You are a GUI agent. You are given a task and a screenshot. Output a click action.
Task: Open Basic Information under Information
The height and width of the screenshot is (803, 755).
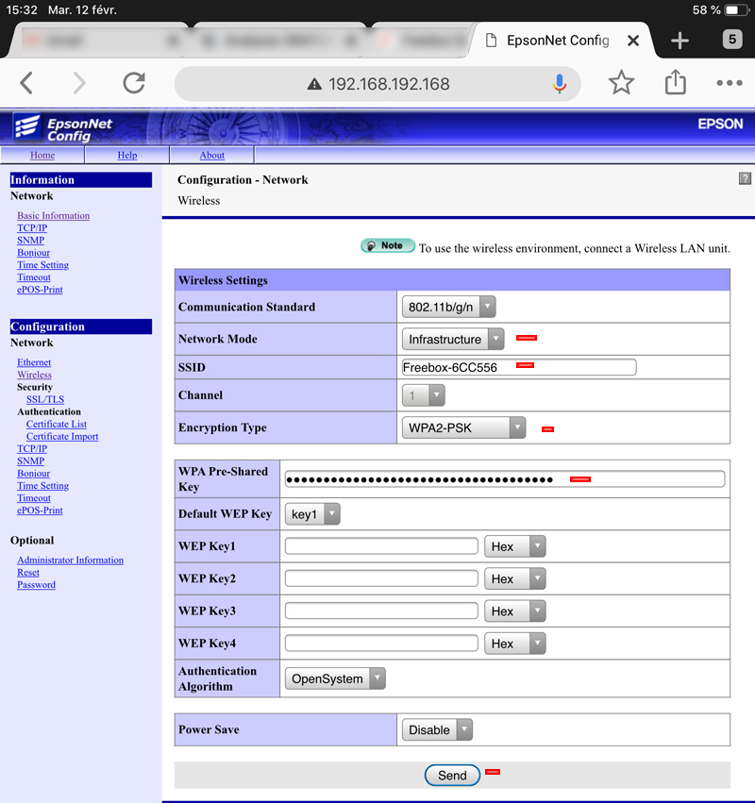click(x=53, y=215)
